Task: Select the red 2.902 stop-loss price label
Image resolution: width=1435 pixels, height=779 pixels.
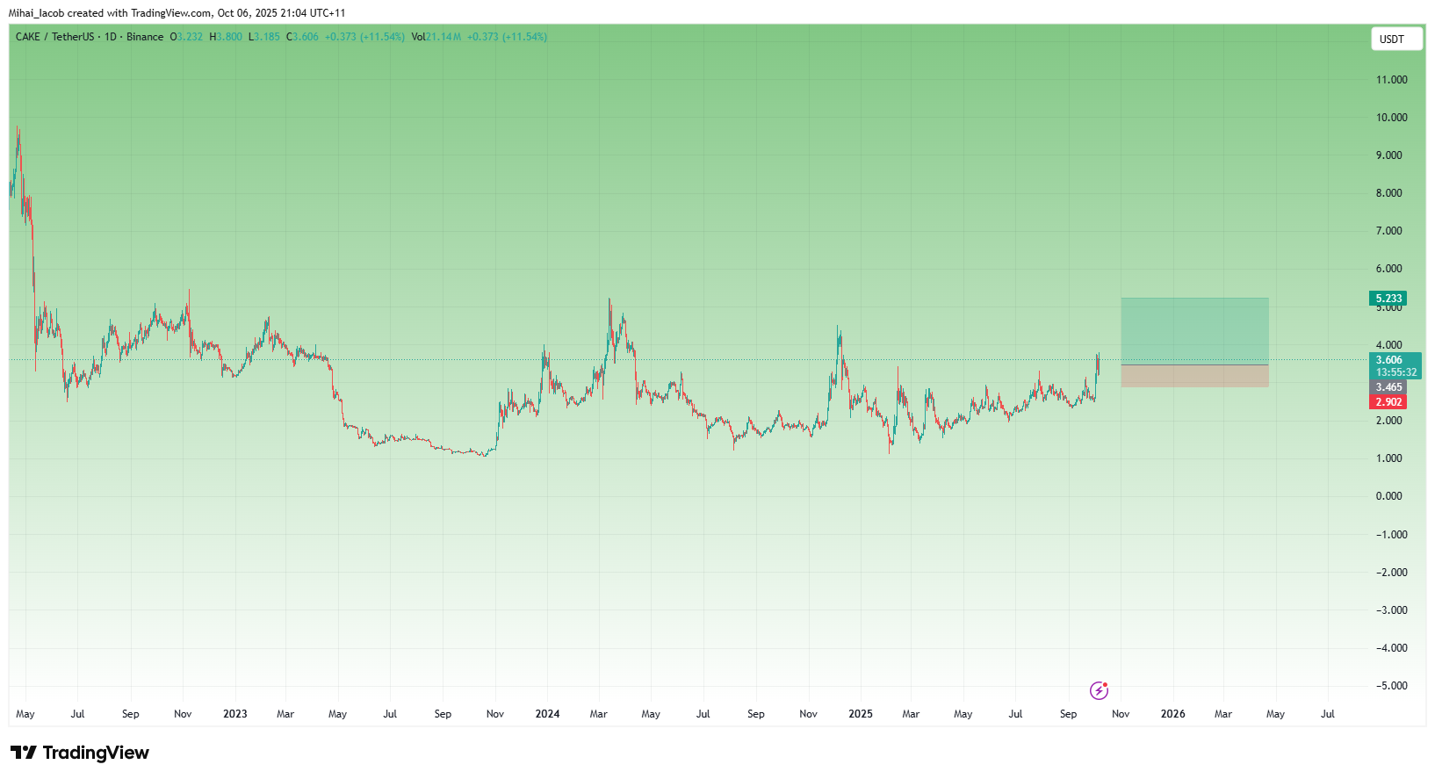Action: [1388, 402]
